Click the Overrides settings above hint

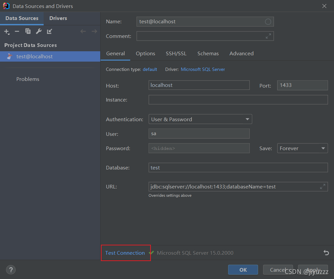tap(170, 195)
